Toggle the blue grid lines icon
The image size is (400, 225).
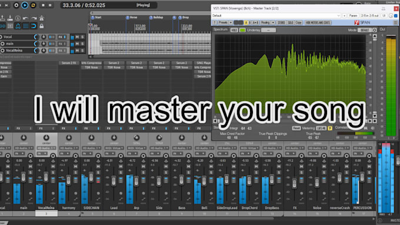coord(26,26)
